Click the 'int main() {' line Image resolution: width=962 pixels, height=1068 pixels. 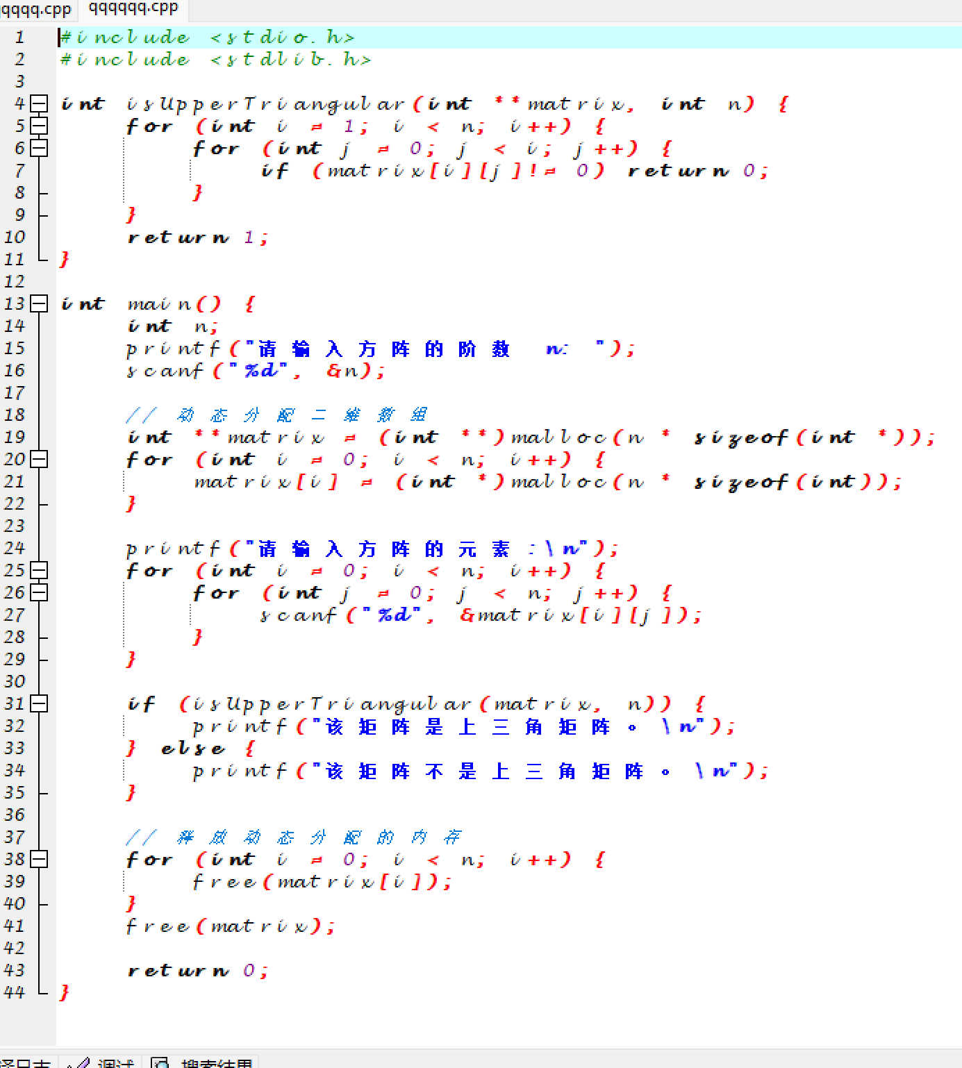click(159, 304)
